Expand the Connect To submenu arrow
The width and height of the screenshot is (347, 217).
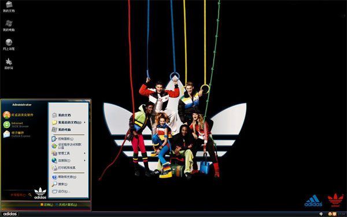pyautogui.click(x=84, y=160)
